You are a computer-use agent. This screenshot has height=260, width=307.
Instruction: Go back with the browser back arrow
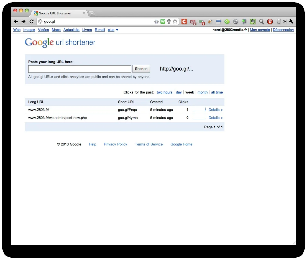[16, 22]
